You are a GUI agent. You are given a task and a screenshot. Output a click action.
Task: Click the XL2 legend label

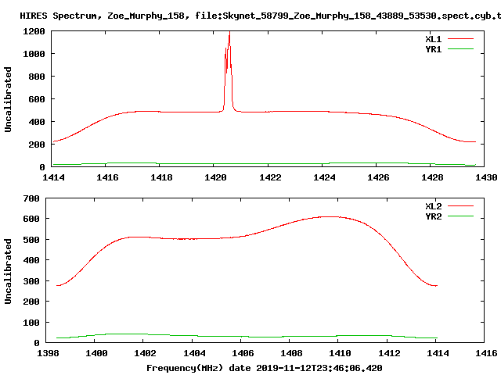(433, 206)
